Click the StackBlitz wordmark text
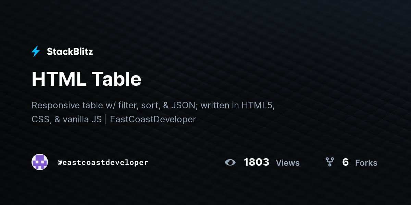This screenshot has width=411, height=205. [70, 52]
